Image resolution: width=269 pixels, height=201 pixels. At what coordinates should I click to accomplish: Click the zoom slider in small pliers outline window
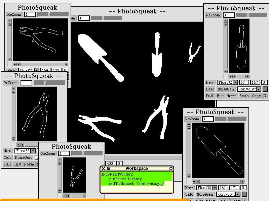(87, 153)
